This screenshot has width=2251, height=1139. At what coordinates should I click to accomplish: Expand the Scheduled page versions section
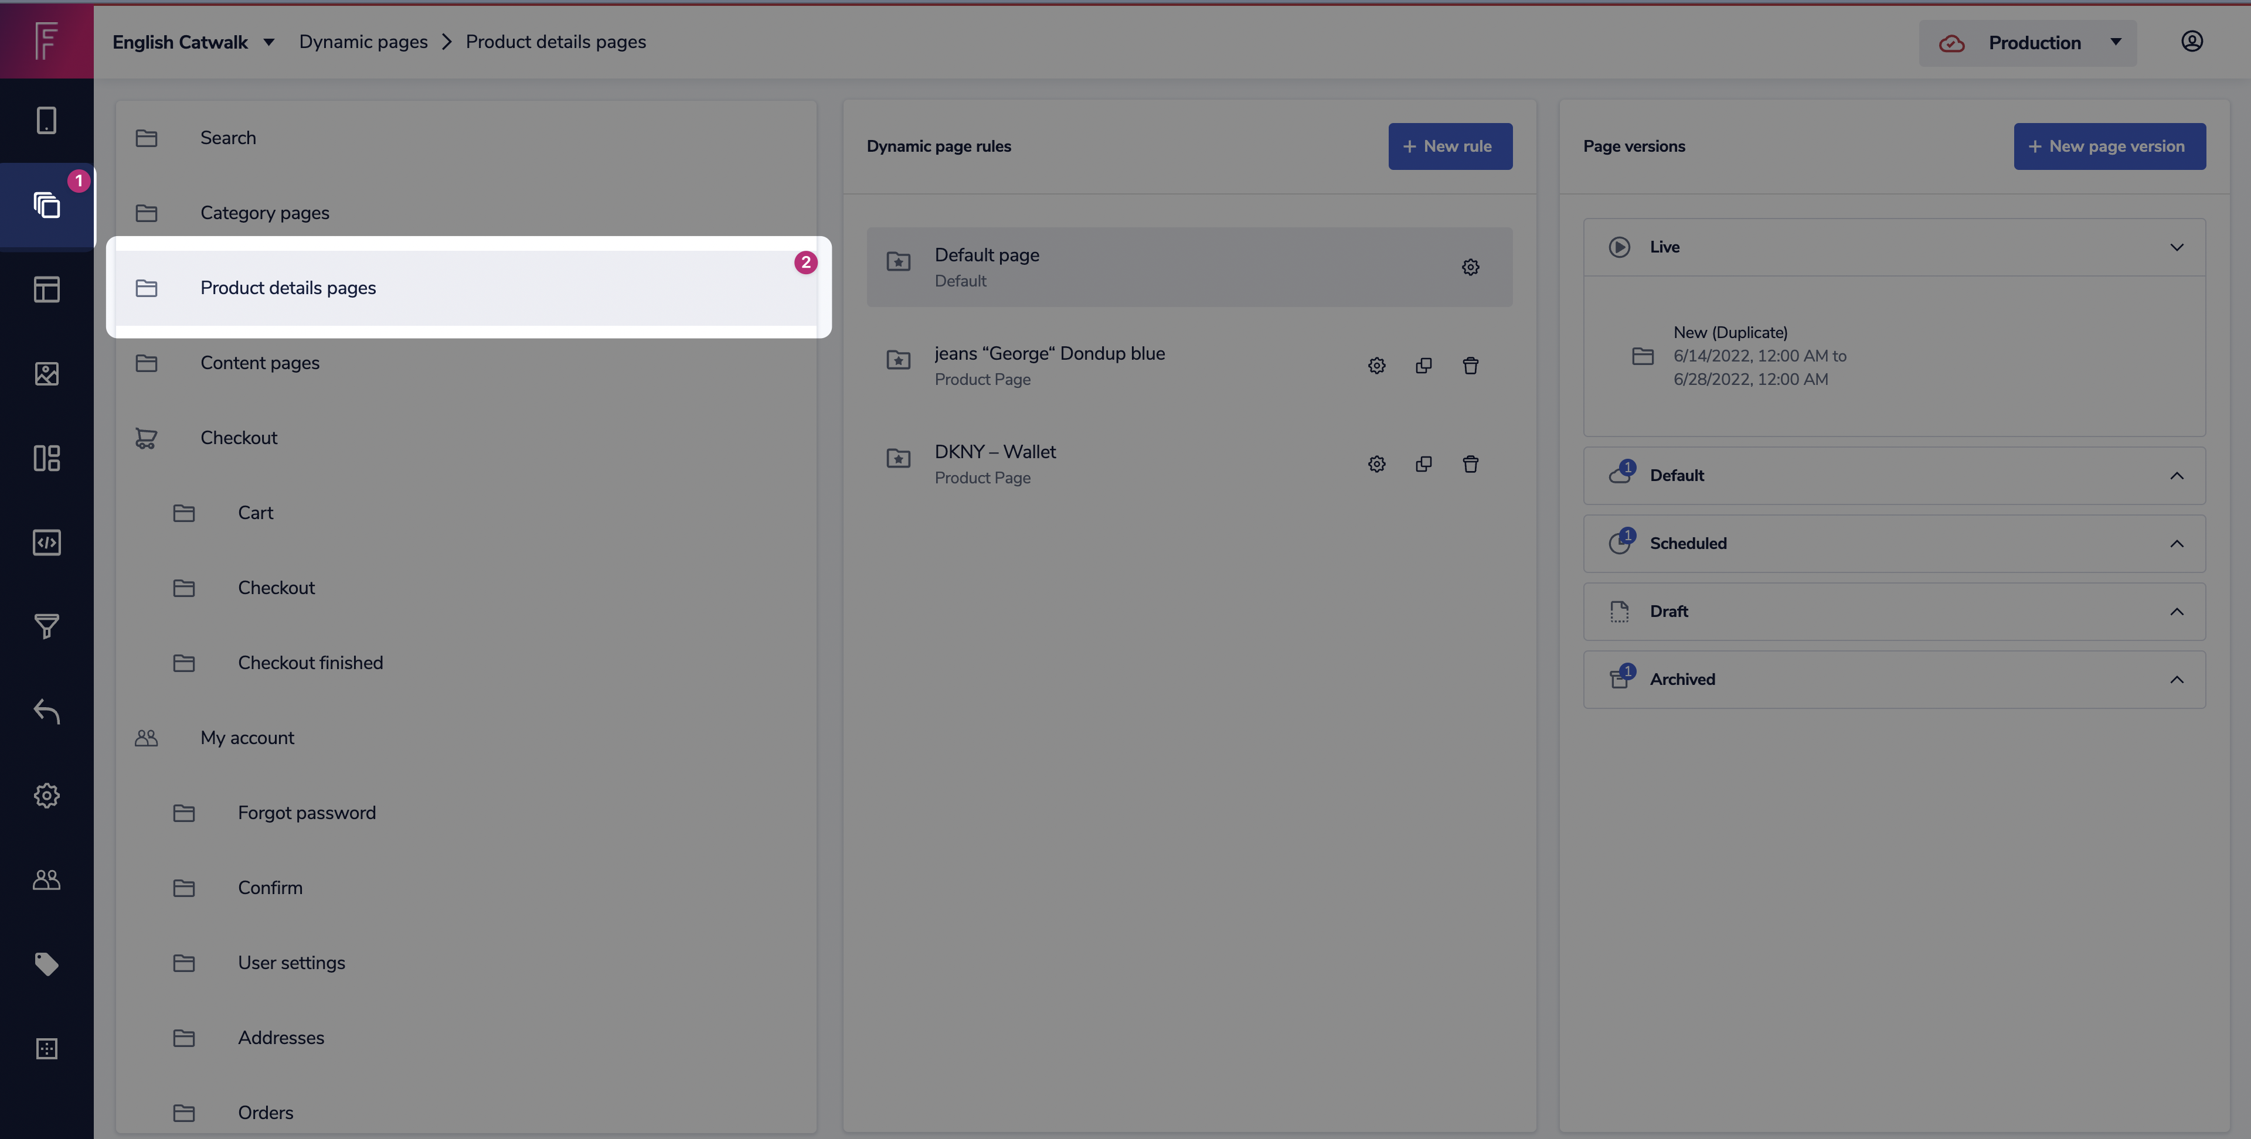(x=2176, y=543)
